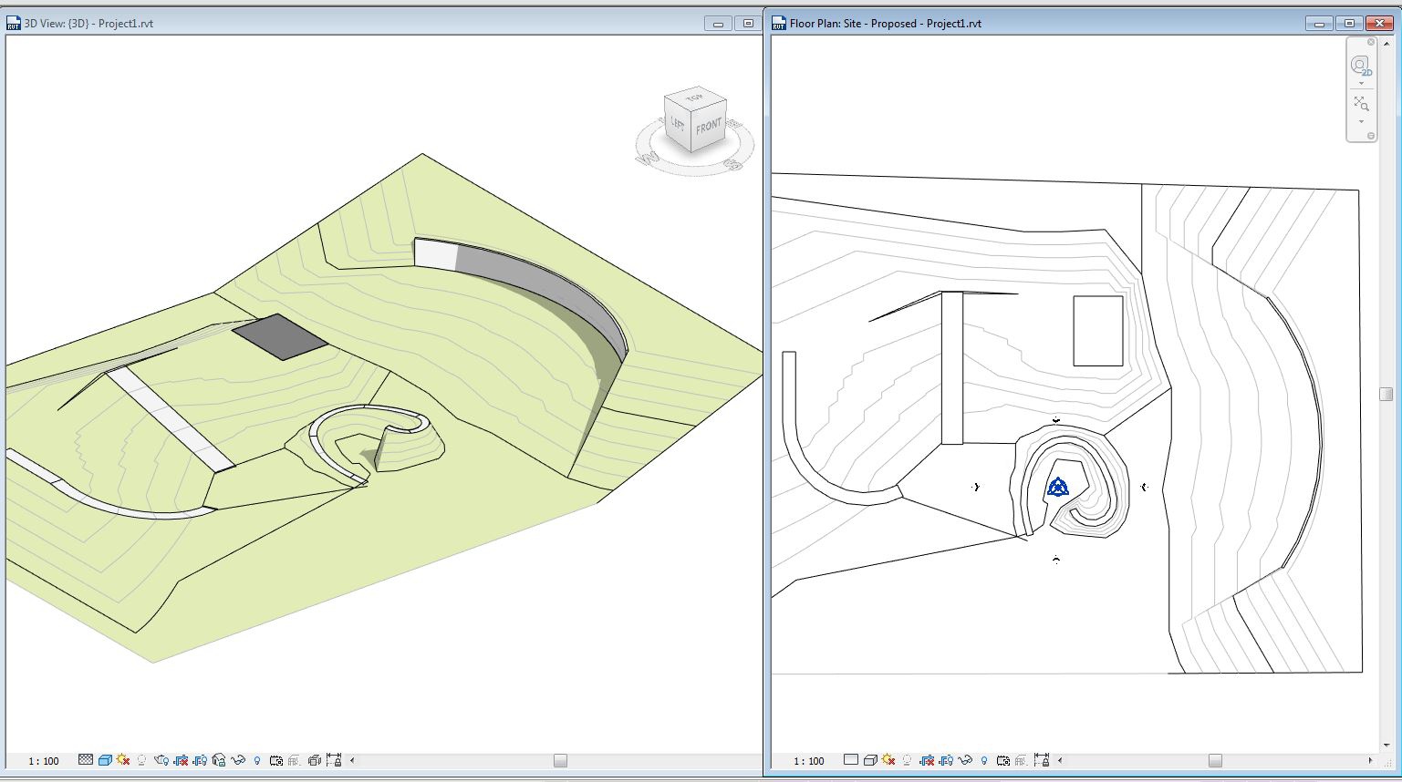
Task: Open the window menu via the Revit title icon
Action: 778,23
